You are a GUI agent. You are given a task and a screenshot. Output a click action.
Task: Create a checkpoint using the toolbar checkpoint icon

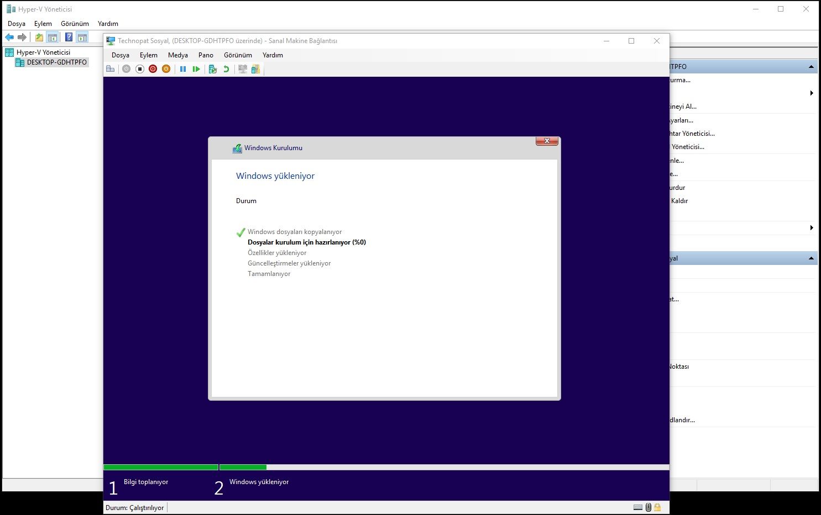(x=213, y=69)
